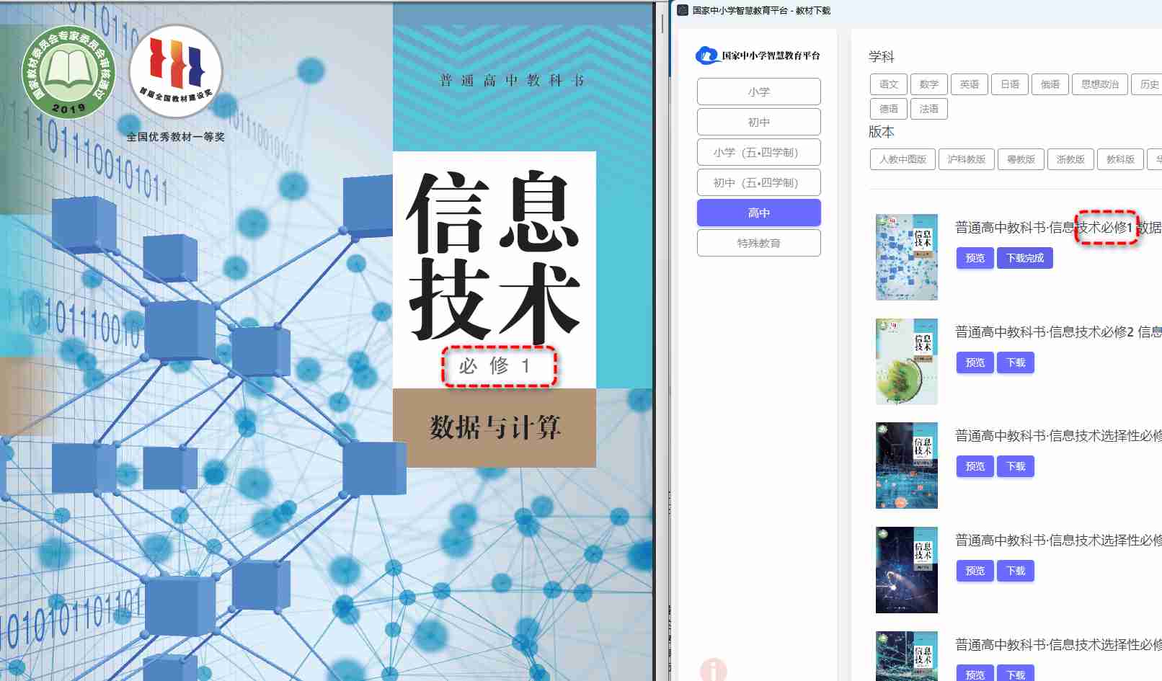Click 下载完成 button for 必修1

tap(1024, 258)
